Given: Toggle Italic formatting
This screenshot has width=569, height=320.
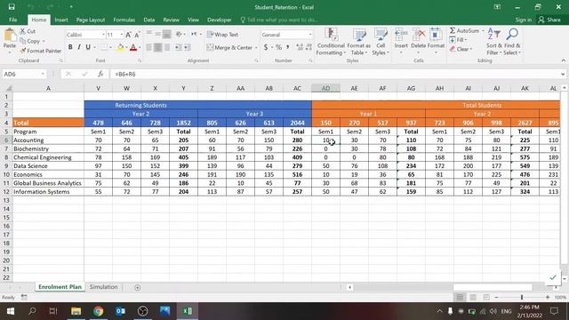Looking at the screenshot, I should point(79,47).
